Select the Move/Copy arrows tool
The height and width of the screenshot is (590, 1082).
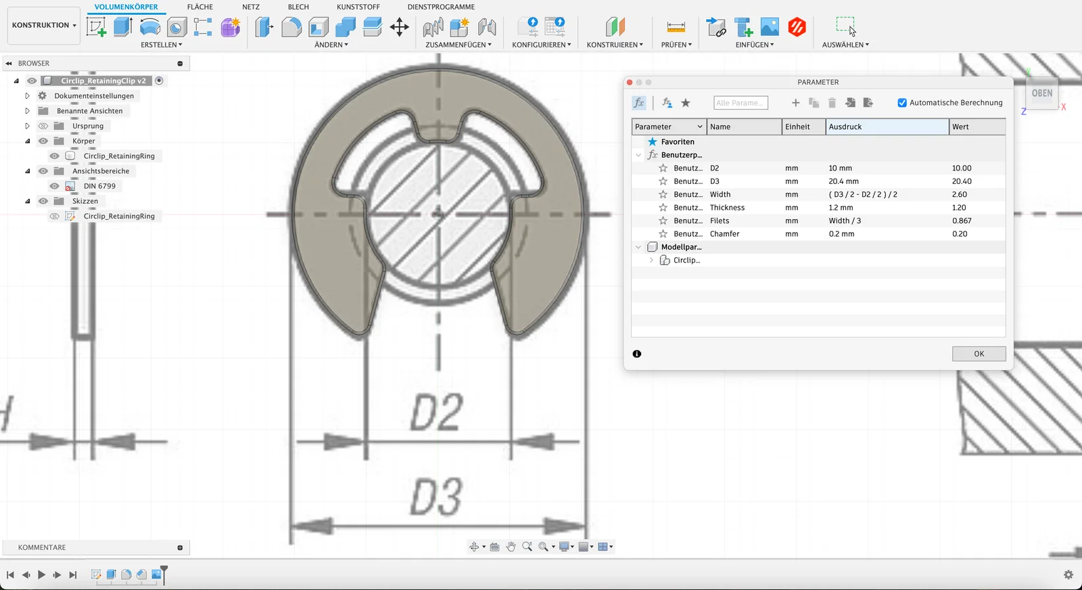(399, 27)
